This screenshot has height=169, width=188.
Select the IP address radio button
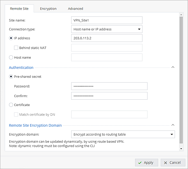tap(11, 38)
